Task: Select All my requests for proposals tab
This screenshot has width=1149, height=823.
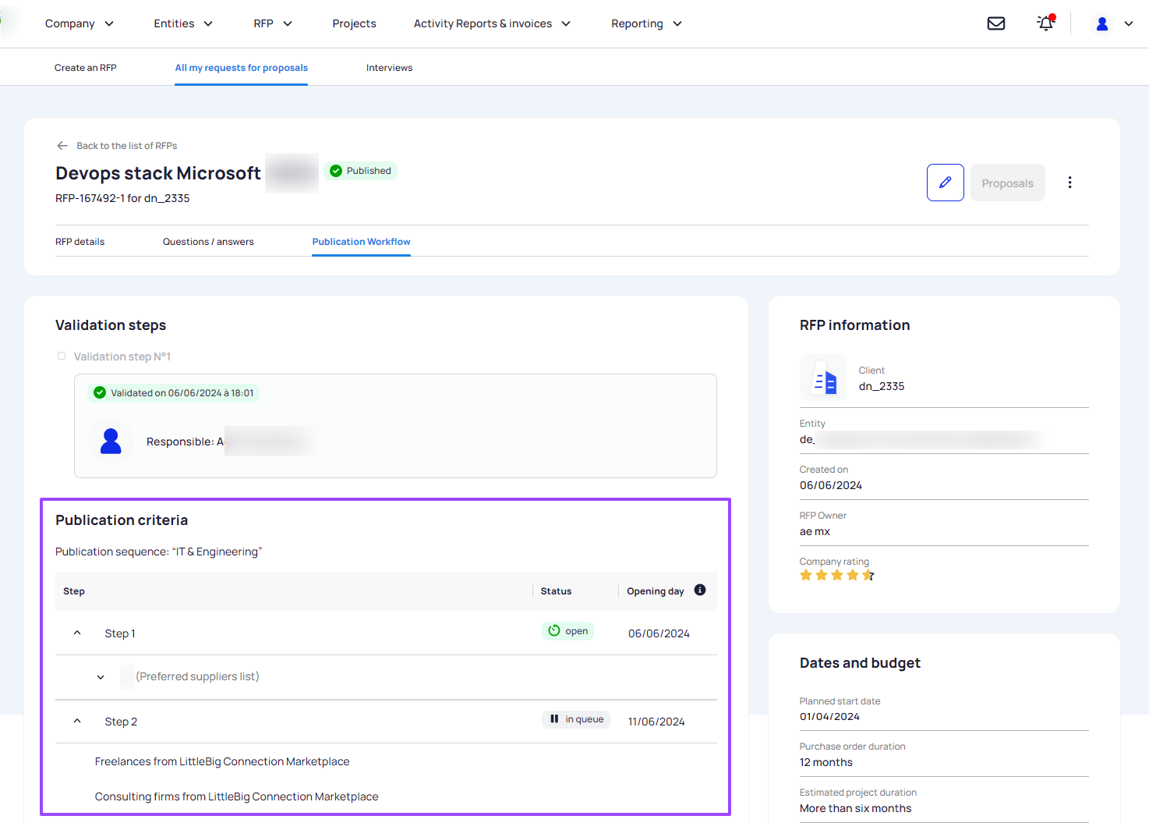Action: click(x=242, y=68)
